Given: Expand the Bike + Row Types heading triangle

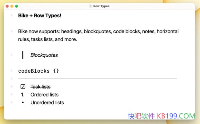Looking at the screenshot, I should coord(12,15).
